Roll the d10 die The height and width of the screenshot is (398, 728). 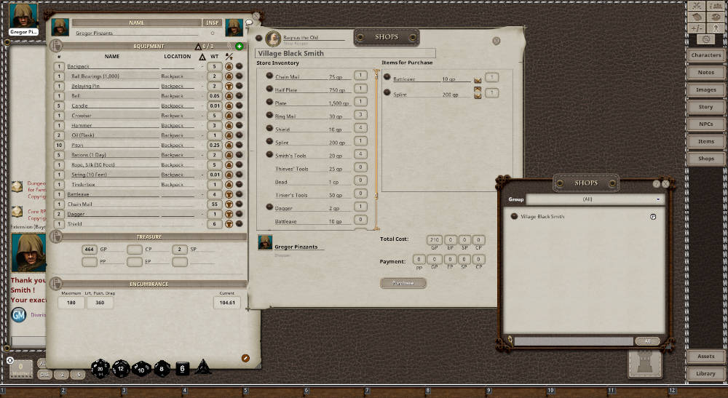click(141, 369)
